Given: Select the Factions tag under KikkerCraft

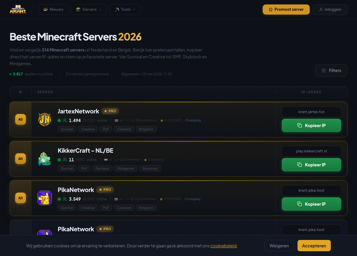Looking at the screenshot, I should coord(102,168).
